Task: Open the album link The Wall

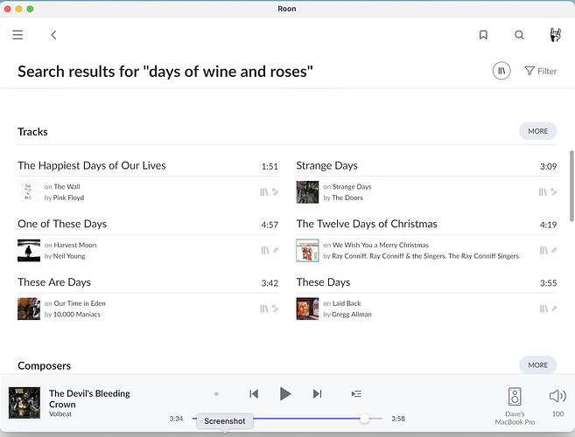Action: coord(67,187)
